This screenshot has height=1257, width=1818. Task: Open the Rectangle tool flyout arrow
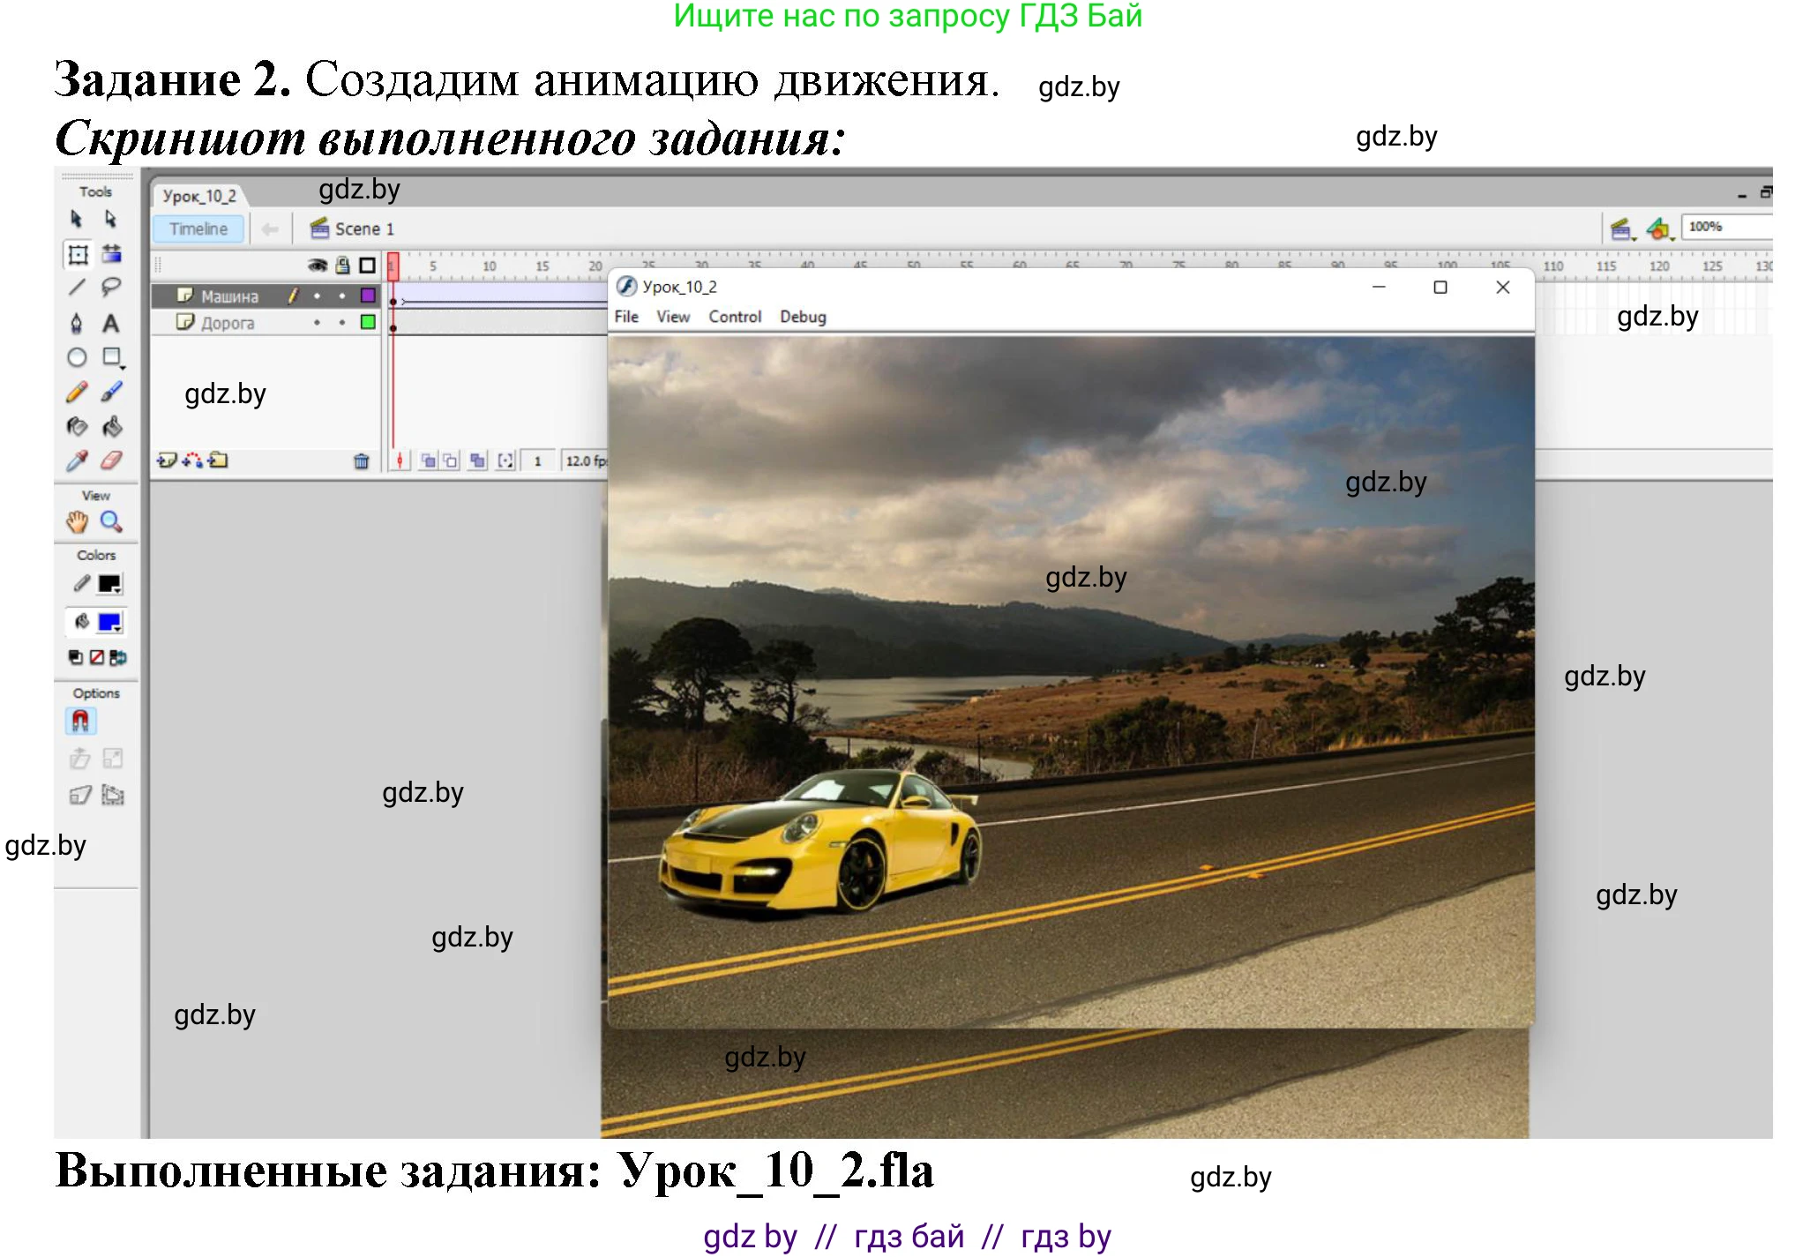pyautogui.click(x=122, y=367)
